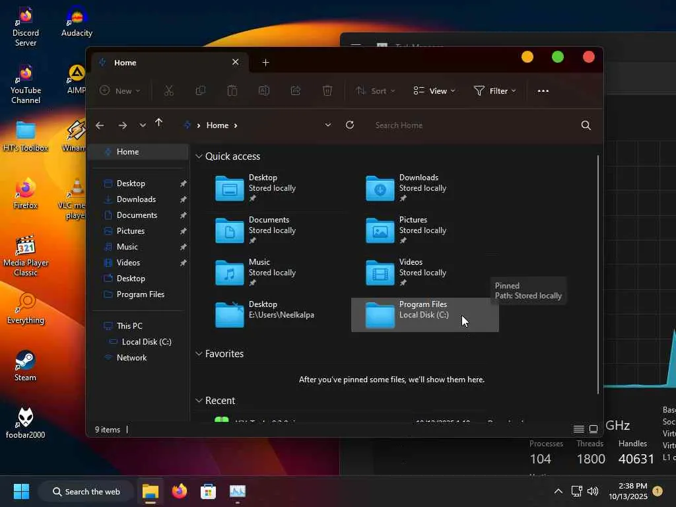Select This PC in navigation pane
The image size is (676, 507).
point(139,326)
